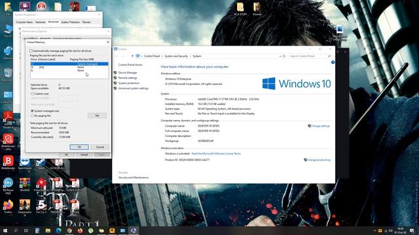Open the Calculator taskbar icon
419x235 pixels.
pyautogui.click(x=37, y=230)
